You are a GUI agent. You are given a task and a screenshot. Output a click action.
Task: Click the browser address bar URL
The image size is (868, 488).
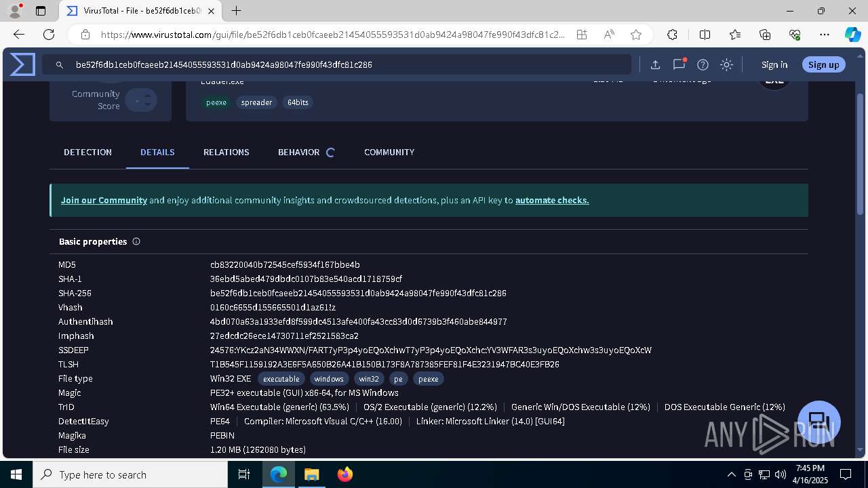332,35
